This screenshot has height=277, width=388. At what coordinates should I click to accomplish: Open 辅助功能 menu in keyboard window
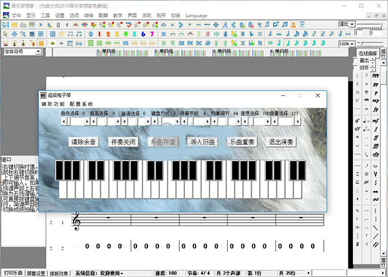point(53,104)
